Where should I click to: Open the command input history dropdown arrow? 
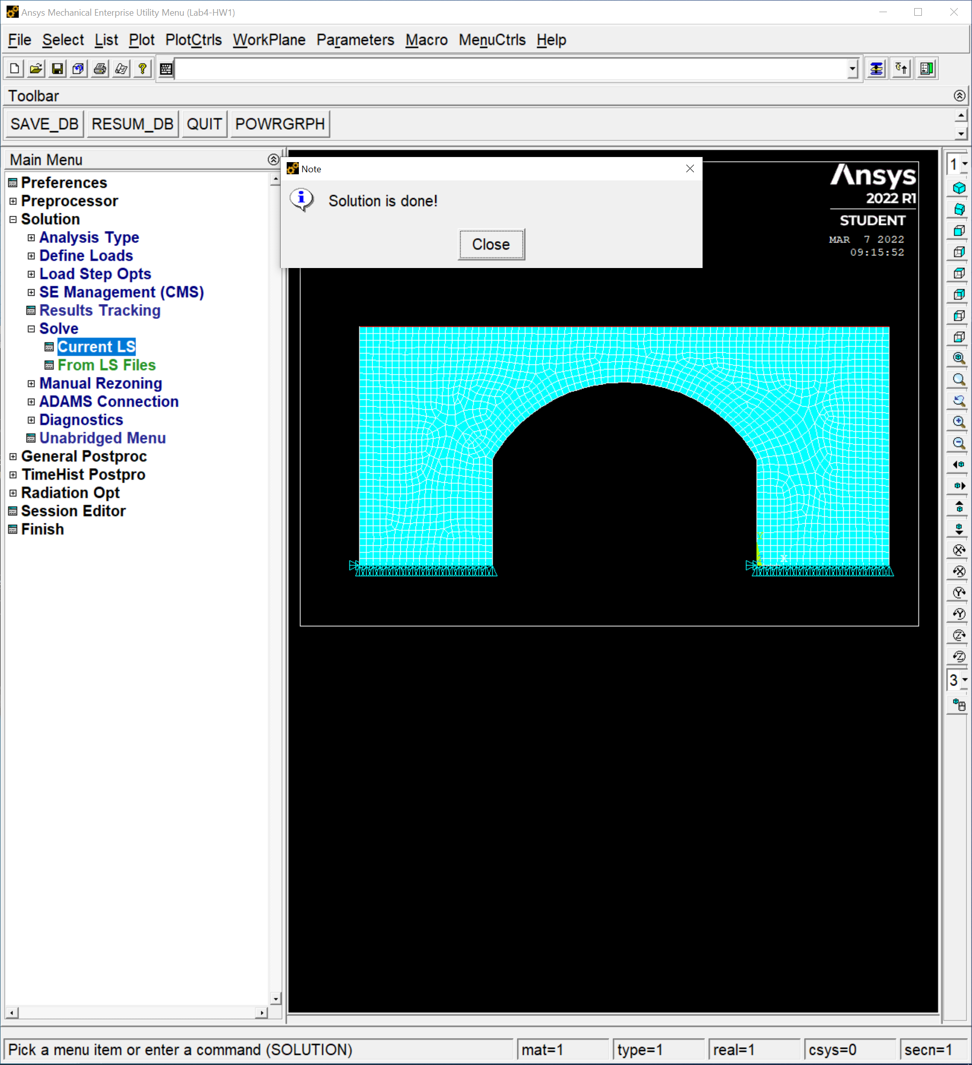pyautogui.click(x=852, y=69)
